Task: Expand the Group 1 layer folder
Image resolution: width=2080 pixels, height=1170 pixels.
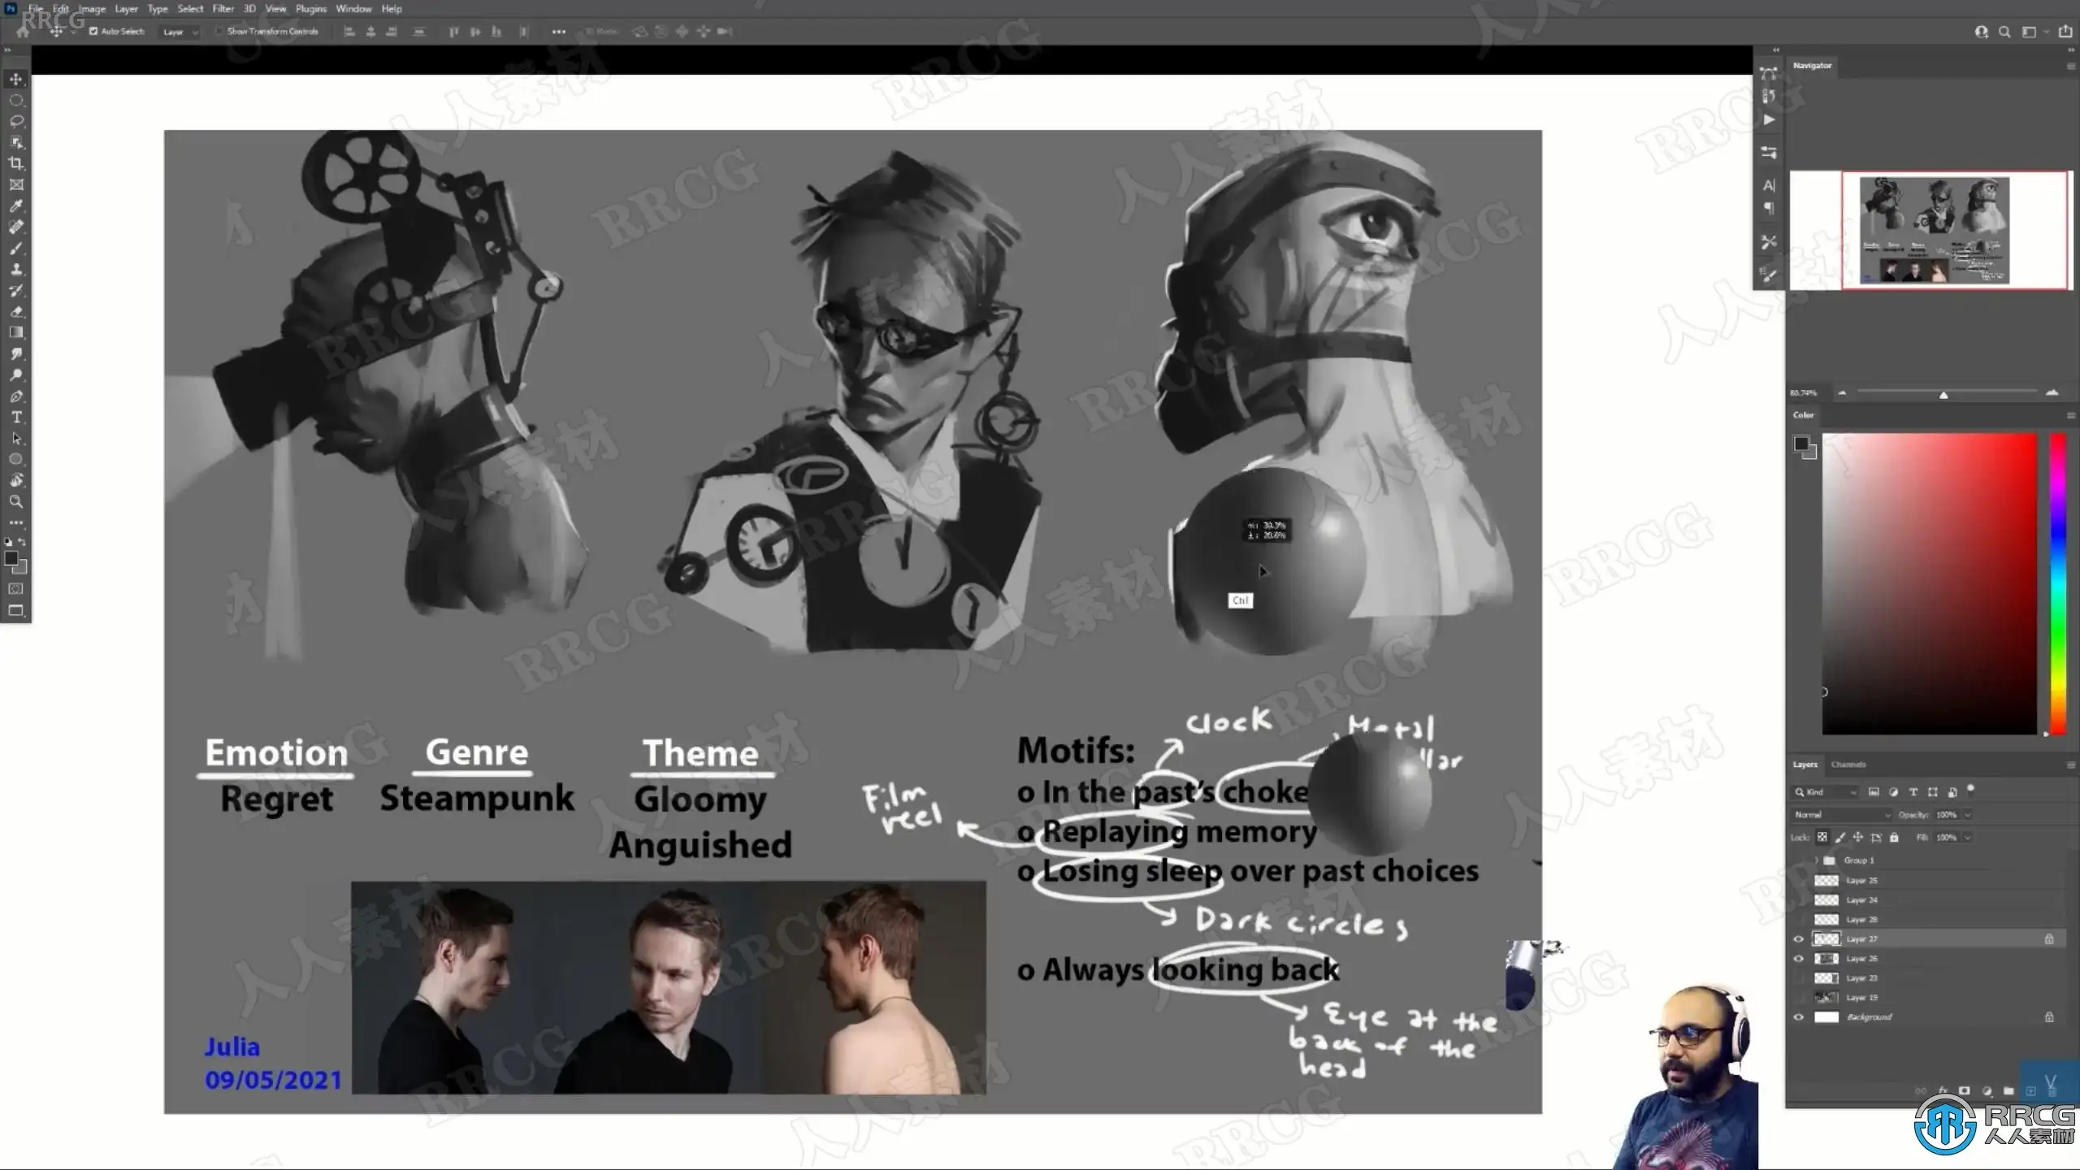Action: (1817, 860)
